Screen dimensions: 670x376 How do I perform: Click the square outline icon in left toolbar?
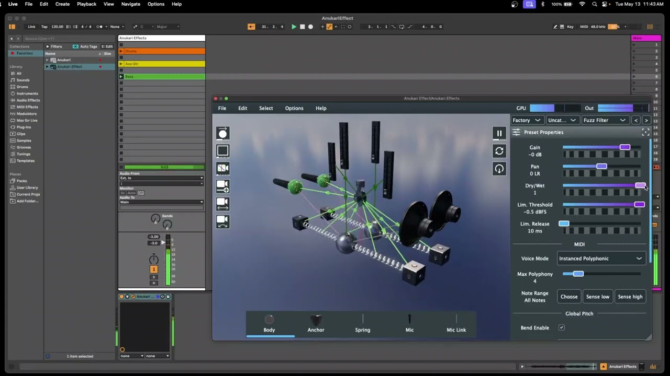point(223,151)
